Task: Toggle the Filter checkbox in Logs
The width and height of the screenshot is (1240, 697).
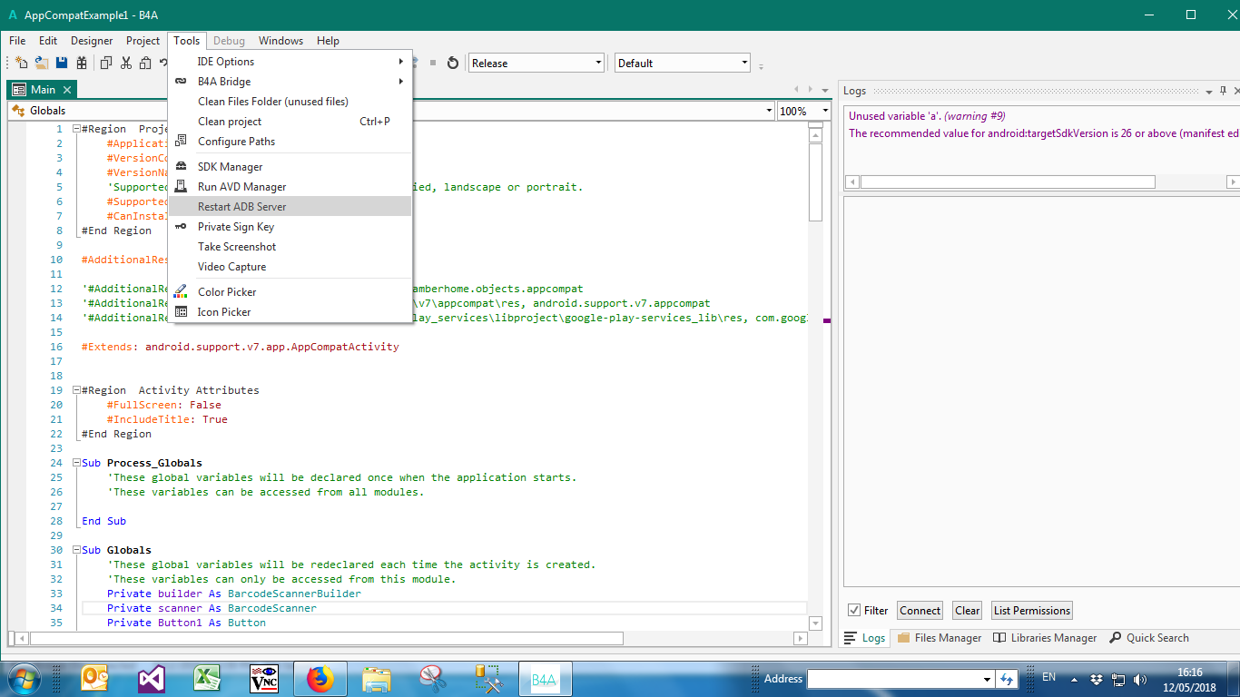Action: click(854, 611)
